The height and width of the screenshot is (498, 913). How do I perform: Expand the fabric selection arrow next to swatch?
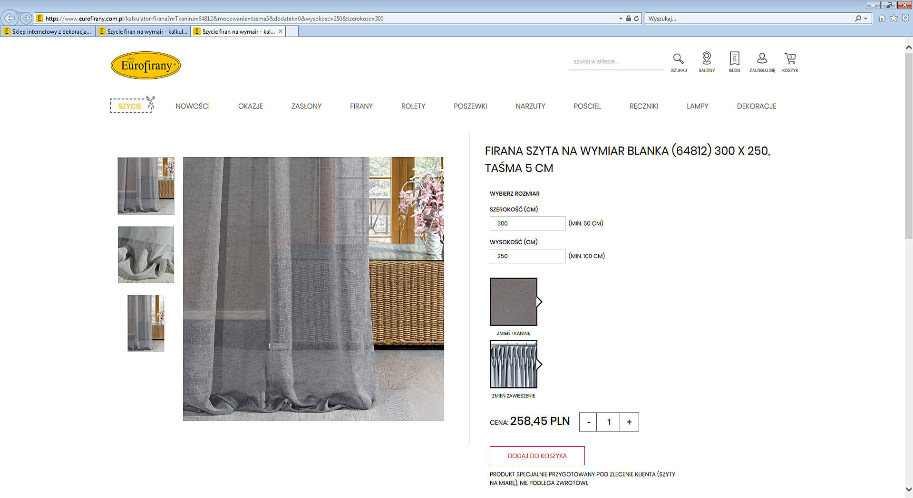[x=540, y=302]
